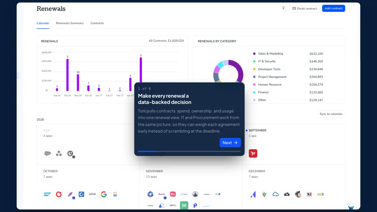Click the red circular icon in October

pyautogui.click(x=59, y=194)
